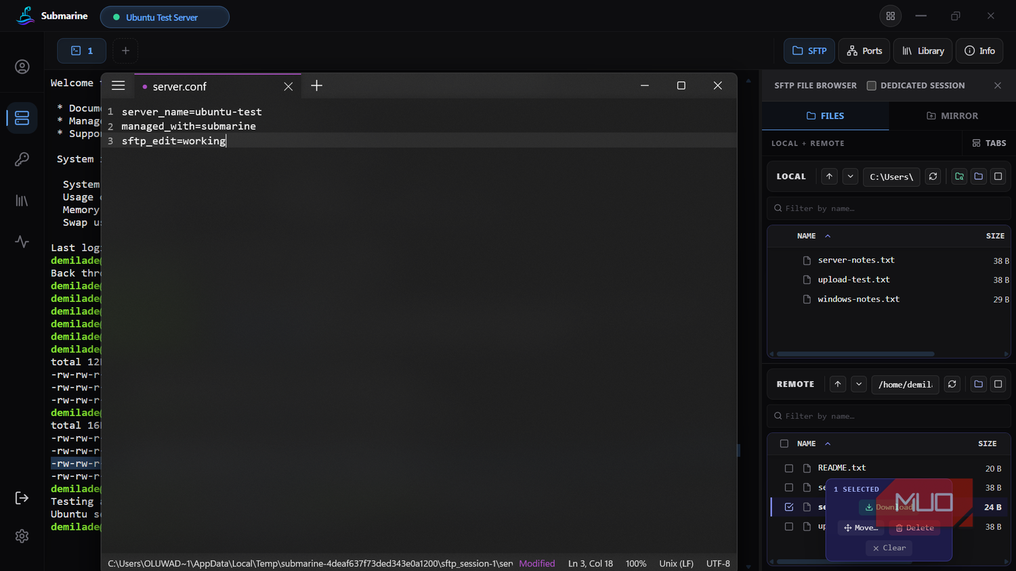Image resolution: width=1016 pixels, height=571 pixels.
Task: Open the REMOTE path history dropdown
Action: pyautogui.click(x=859, y=384)
